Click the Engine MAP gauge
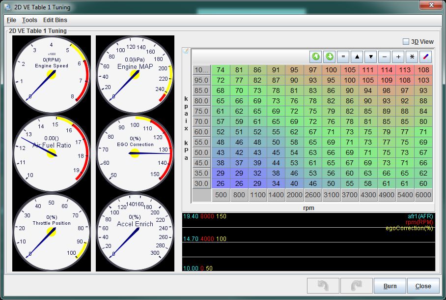 pos(135,75)
